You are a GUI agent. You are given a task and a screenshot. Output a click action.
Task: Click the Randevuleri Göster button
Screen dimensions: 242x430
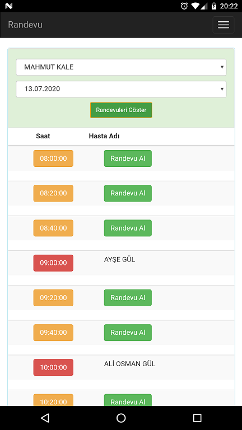pos(121,110)
